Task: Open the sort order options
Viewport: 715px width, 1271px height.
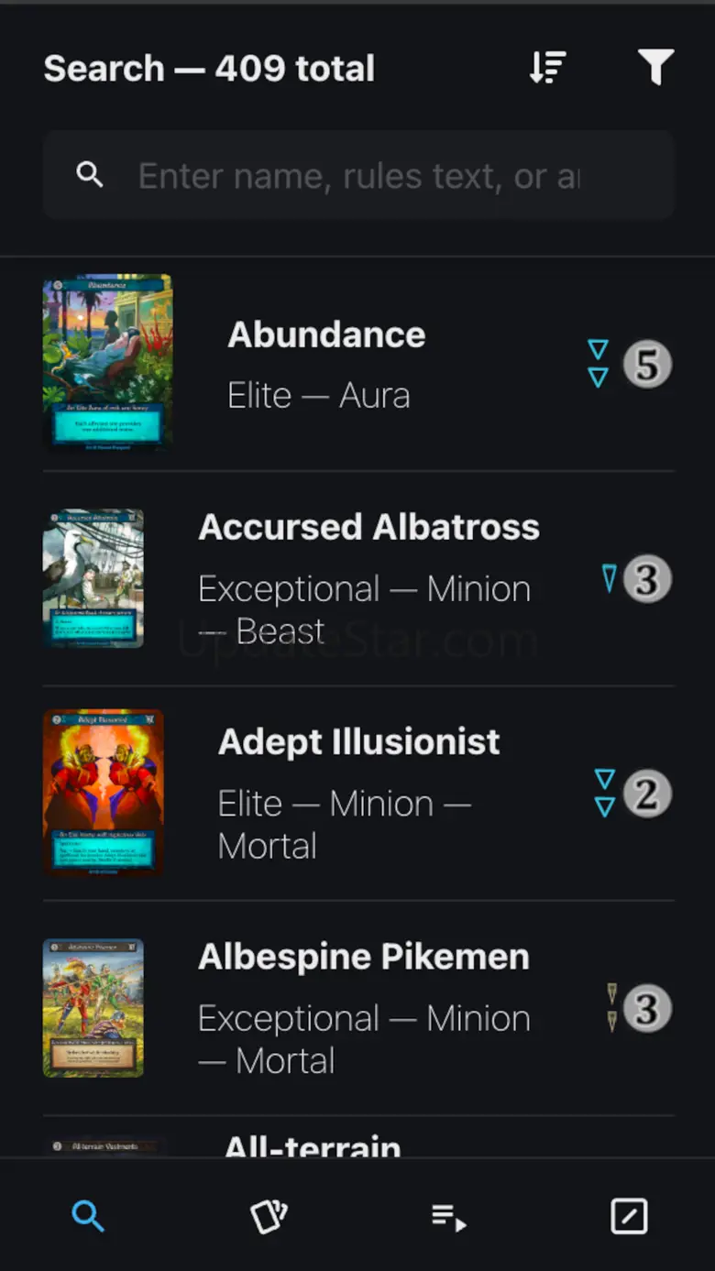Action: click(x=547, y=68)
